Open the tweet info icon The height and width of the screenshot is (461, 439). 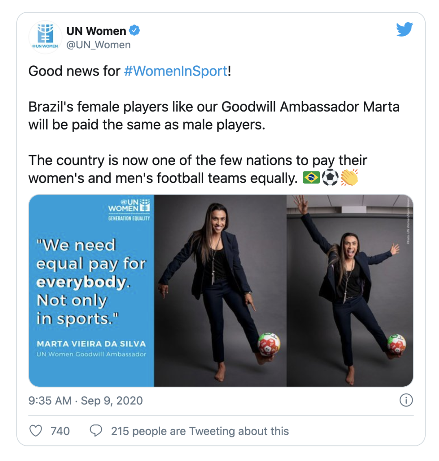(x=406, y=400)
